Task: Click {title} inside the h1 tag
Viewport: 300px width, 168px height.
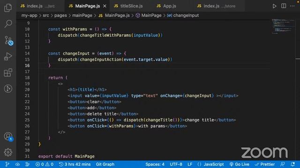Action: [86, 90]
